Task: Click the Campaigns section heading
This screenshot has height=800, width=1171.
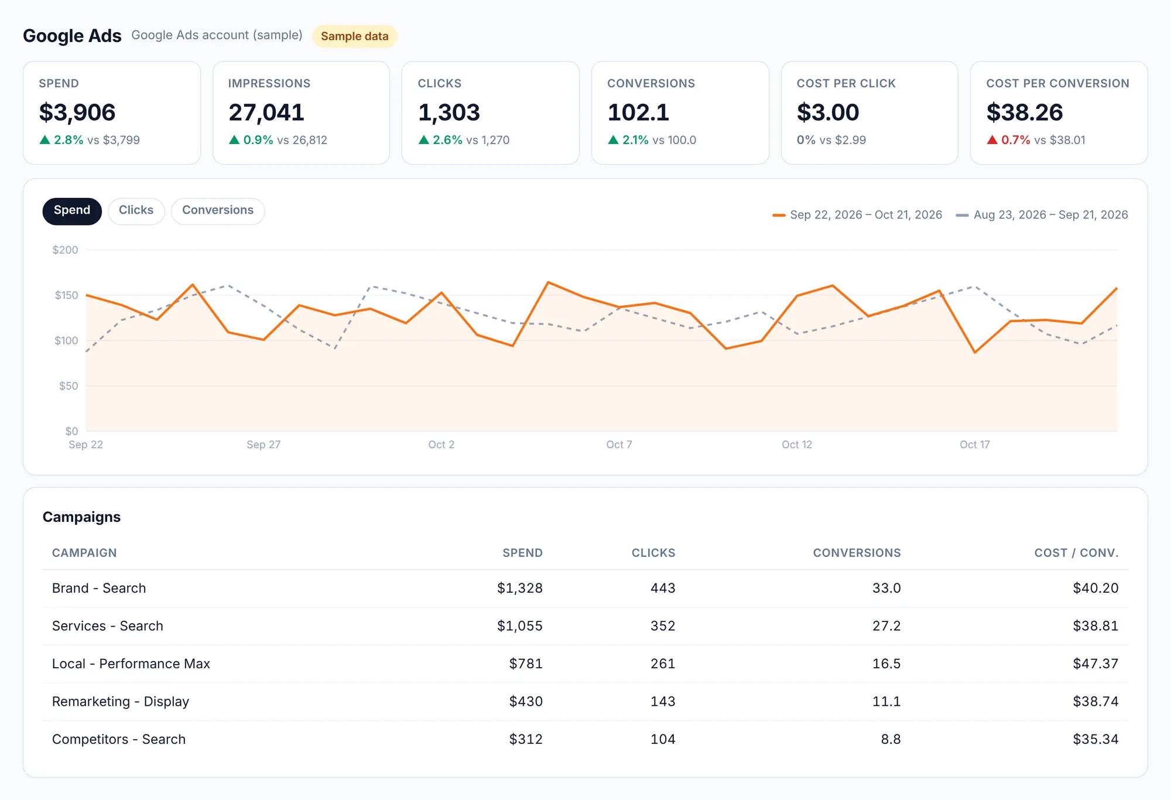Action: [81, 517]
